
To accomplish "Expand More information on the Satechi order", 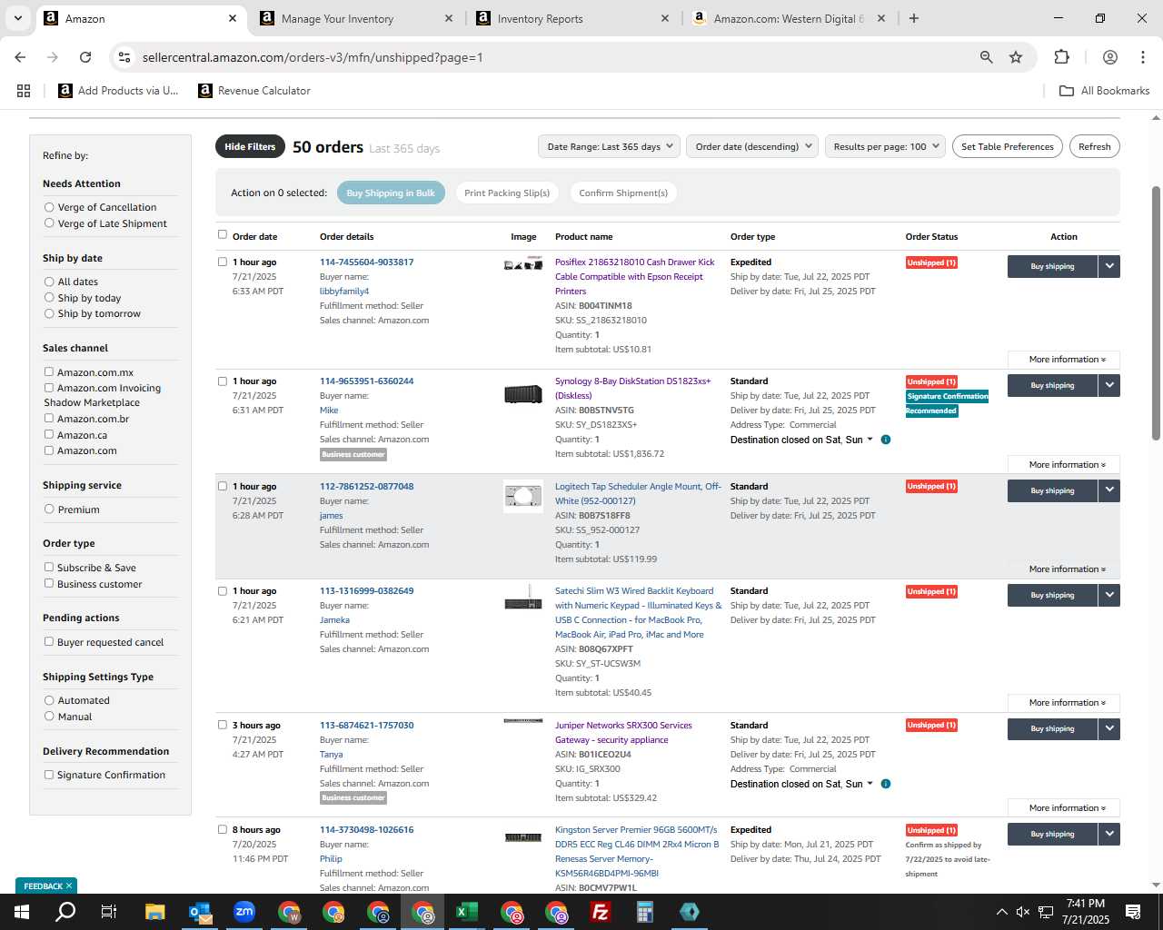I will (x=1064, y=703).
